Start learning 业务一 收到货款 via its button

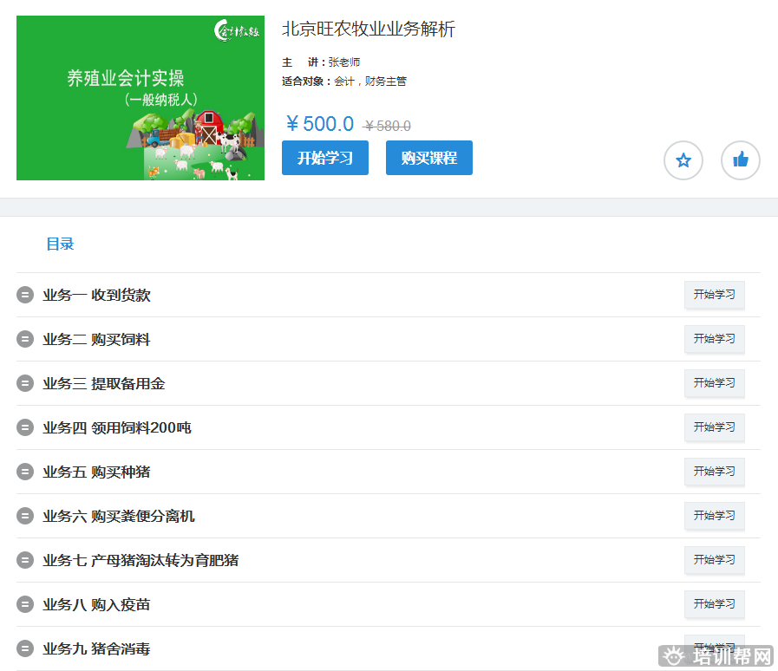point(715,295)
